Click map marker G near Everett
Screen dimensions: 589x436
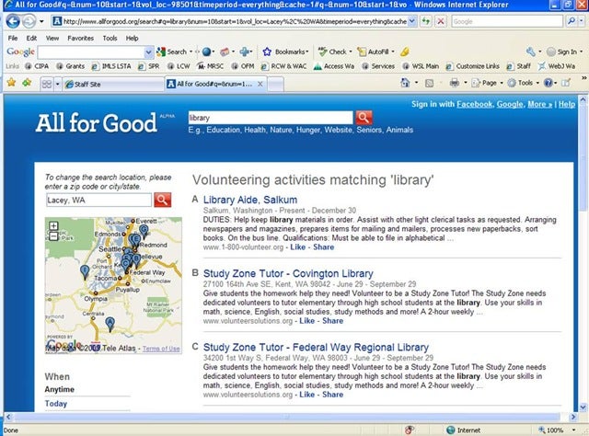pyautogui.click(x=144, y=231)
